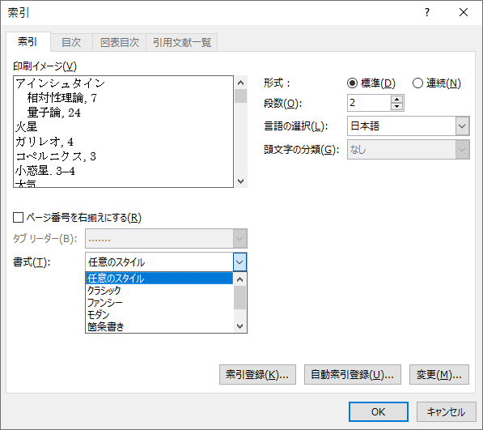Click preview scrollbar up arrow
This screenshot has width=483, height=430.
pyautogui.click(x=241, y=83)
